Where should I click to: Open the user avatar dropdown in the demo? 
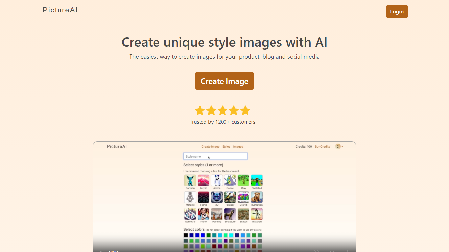pos(339,146)
